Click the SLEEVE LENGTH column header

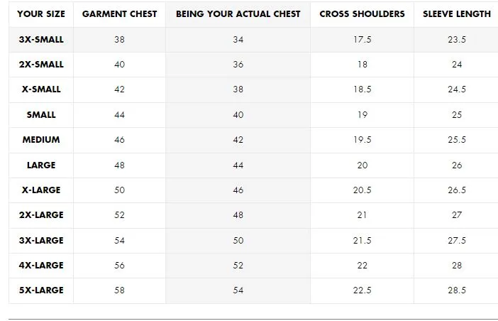coord(457,14)
